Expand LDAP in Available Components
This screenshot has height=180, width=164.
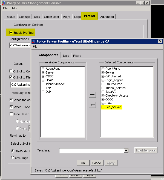pos(43,80)
